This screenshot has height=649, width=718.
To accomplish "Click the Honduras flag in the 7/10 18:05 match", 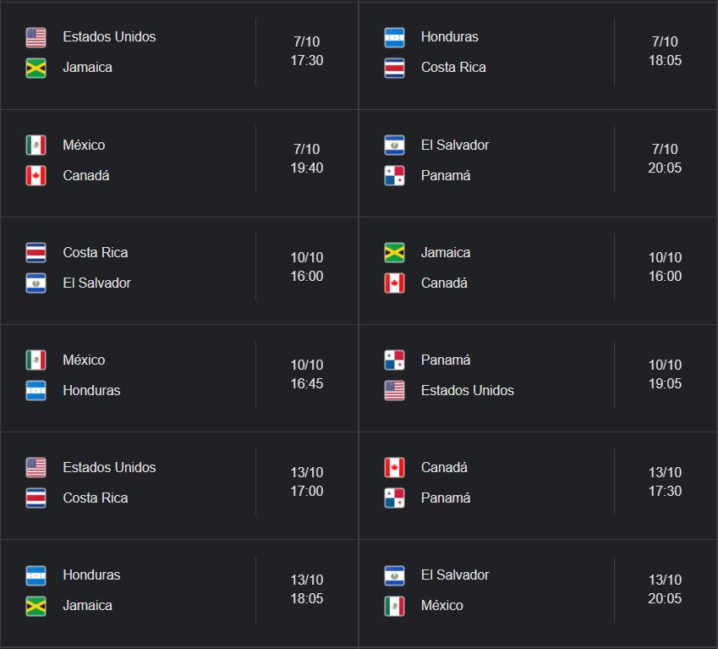I will pos(394,37).
